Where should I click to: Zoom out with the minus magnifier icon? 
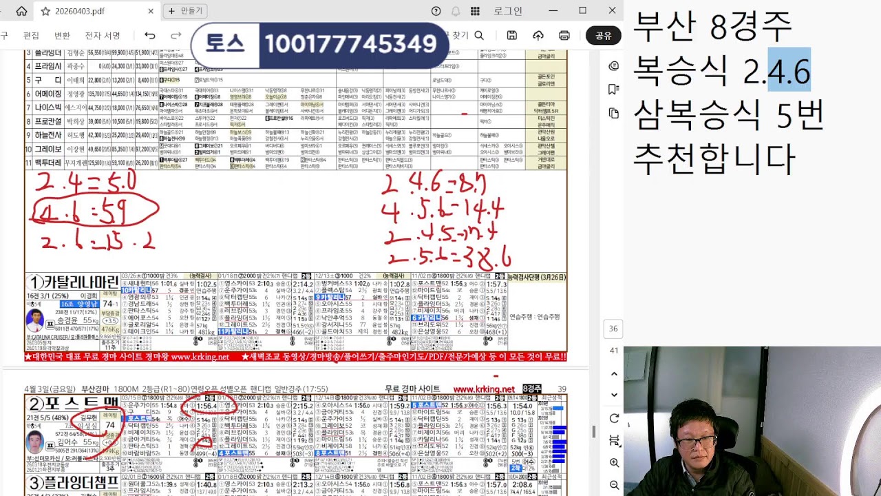click(614, 486)
